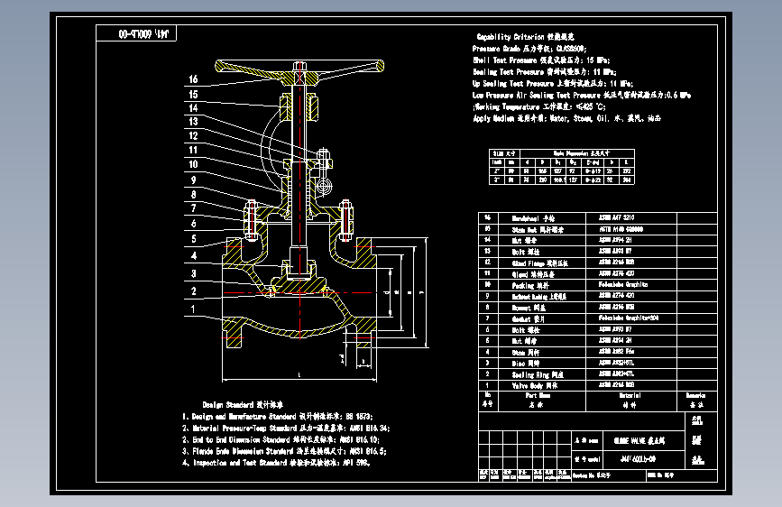Click part balloon number 10
The height and width of the screenshot is (507, 782).
[x=193, y=164]
